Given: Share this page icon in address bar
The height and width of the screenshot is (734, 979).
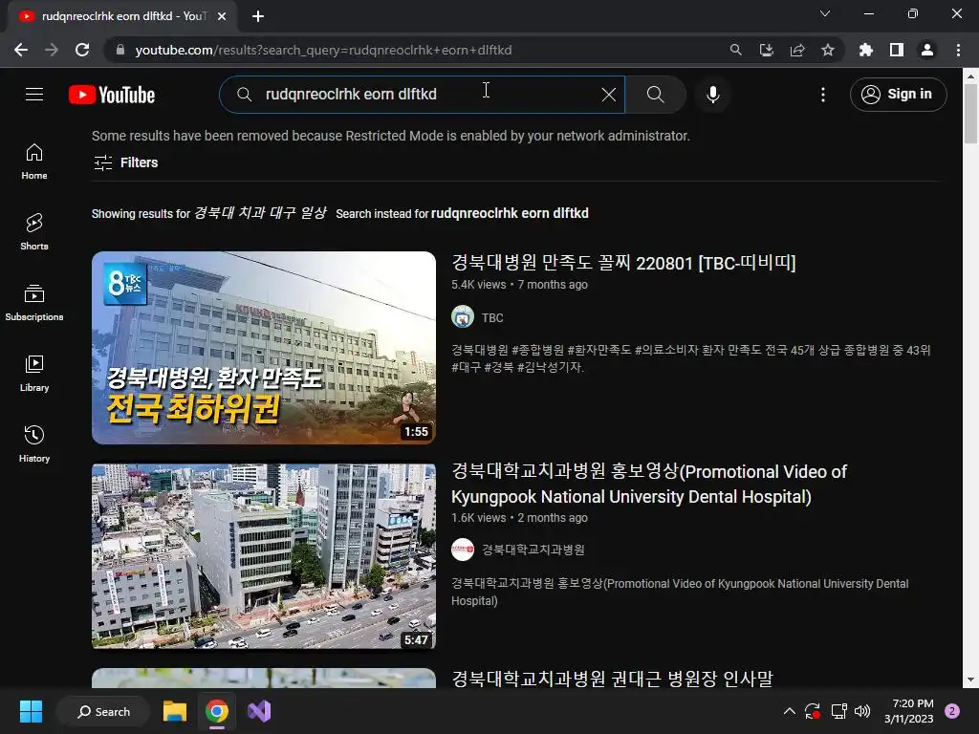Looking at the screenshot, I should [797, 50].
